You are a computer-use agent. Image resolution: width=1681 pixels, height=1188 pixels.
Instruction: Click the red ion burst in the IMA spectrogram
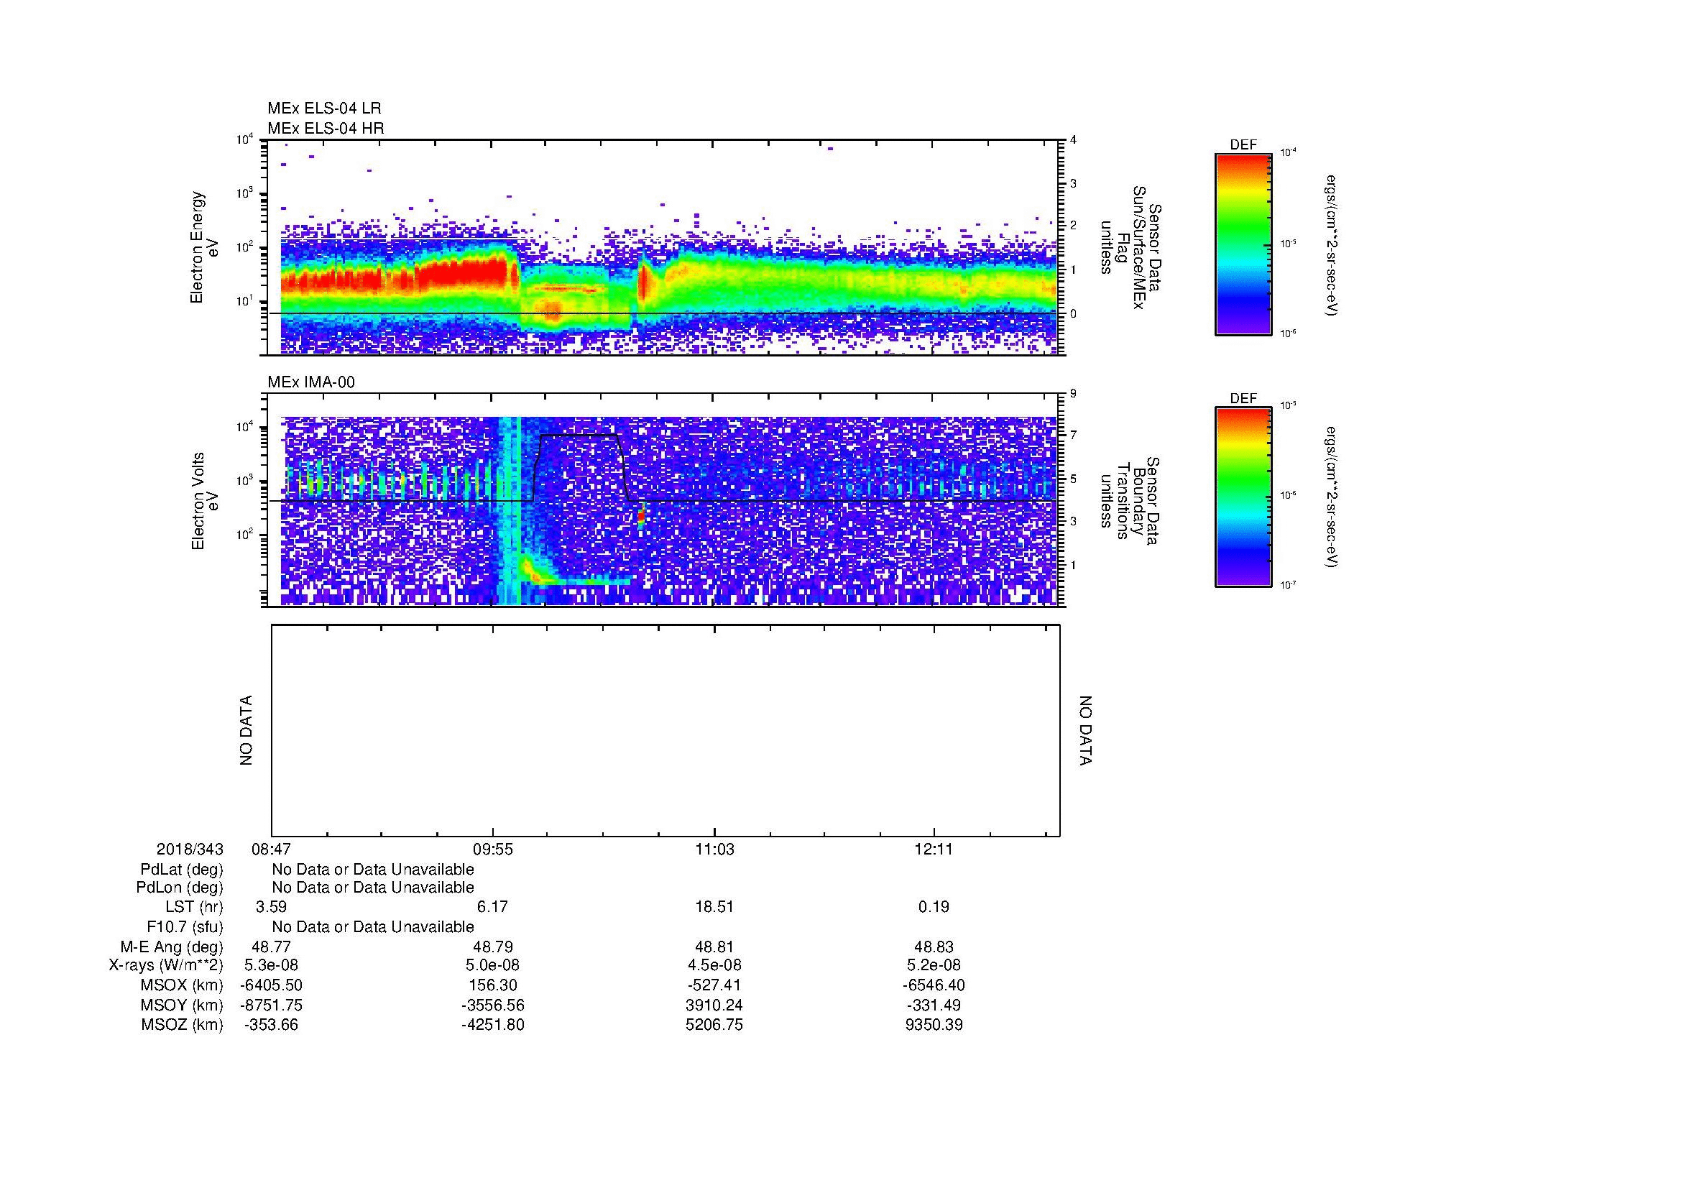coord(640,517)
